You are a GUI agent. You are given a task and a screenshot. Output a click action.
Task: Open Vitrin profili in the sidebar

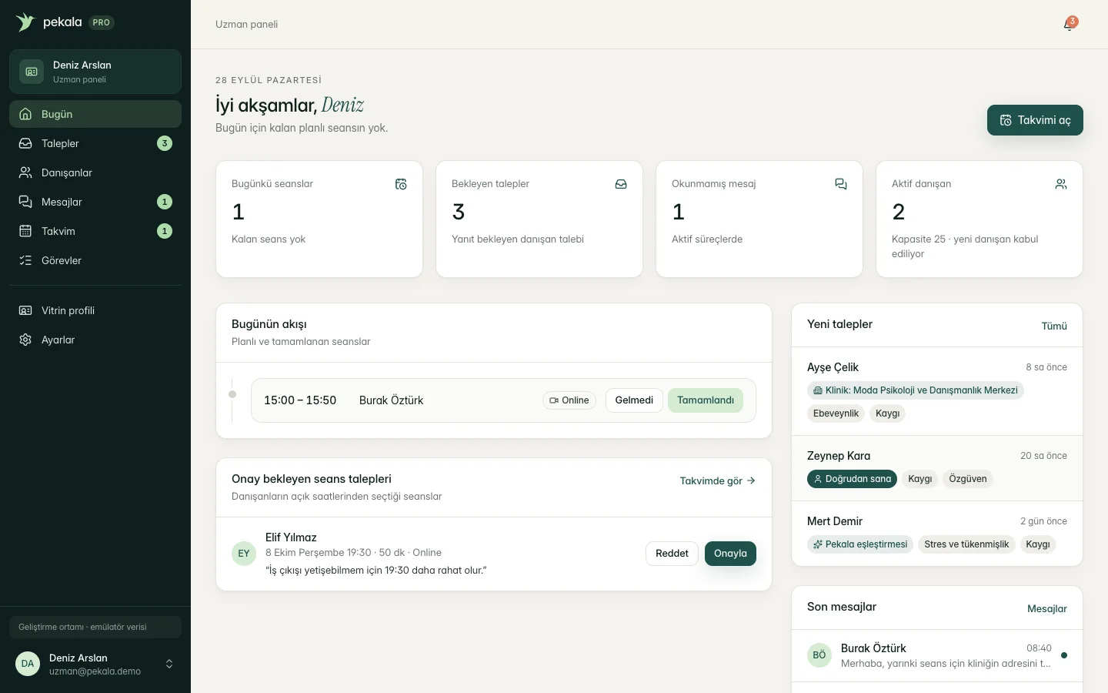95,310
